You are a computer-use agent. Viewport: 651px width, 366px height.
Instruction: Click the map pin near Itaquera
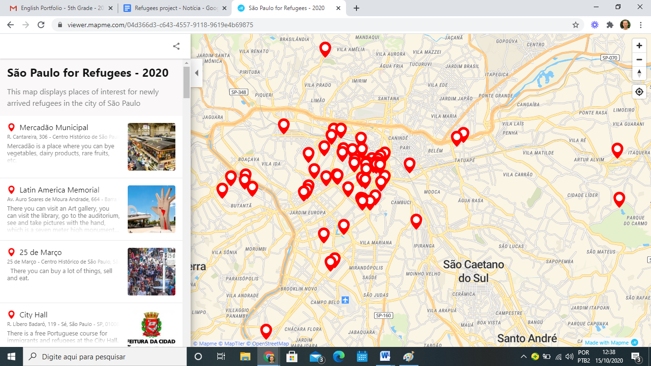click(x=617, y=150)
